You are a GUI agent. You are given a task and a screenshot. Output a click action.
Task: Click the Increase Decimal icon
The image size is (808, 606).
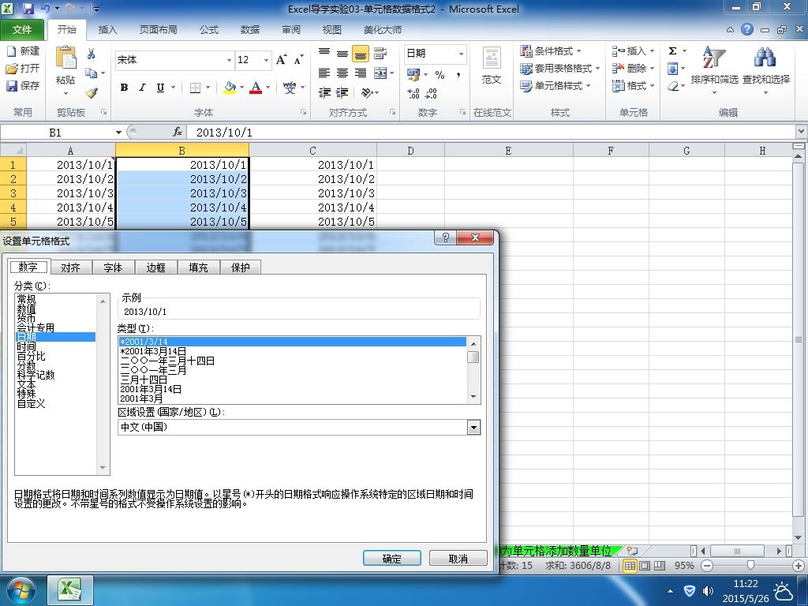[x=413, y=93]
